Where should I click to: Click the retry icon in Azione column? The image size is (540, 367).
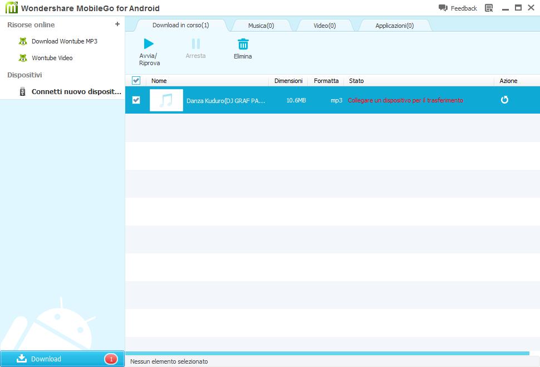pos(504,100)
